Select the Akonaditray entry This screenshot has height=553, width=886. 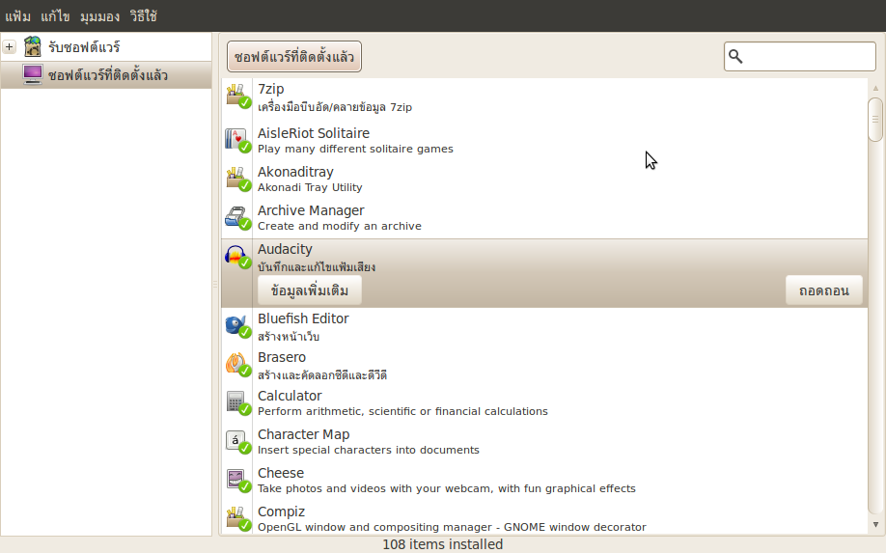tap(544, 179)
